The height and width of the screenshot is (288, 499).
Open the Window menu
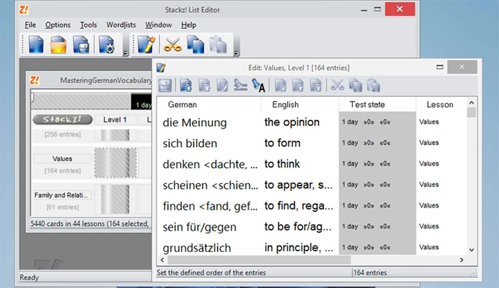[159, 25]
